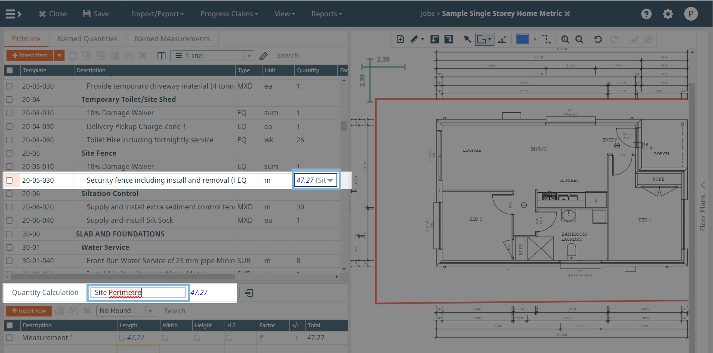Click the pencil edit icon
The height and width of the screenshot is (353, 713).
[x=264, y=56]
